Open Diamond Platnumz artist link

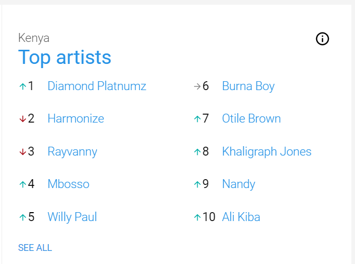click(97, 86)
